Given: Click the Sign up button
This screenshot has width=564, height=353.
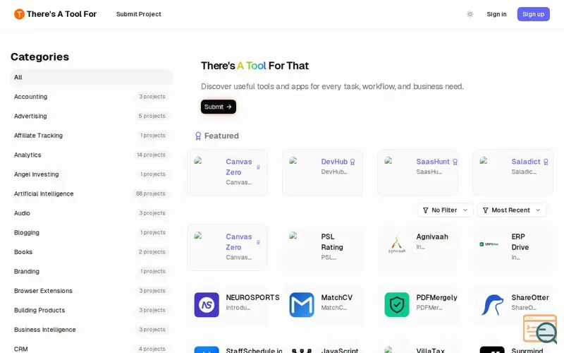Looking at the screenshot, I should click(x=533, y=14).
